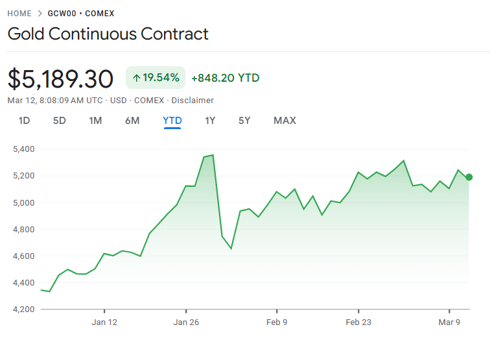
Task: Click the active YTD tab
Action: 172,121
